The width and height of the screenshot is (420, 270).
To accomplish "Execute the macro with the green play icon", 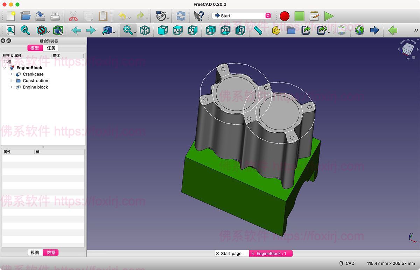I will (328, 16).
